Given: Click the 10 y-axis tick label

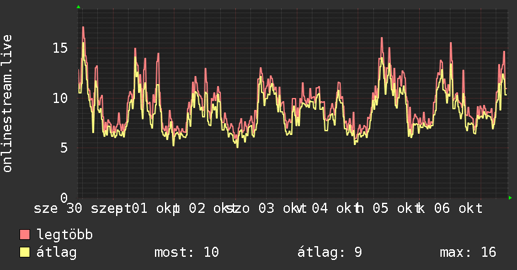Looking at the screenshot, I should click(60, 98).
